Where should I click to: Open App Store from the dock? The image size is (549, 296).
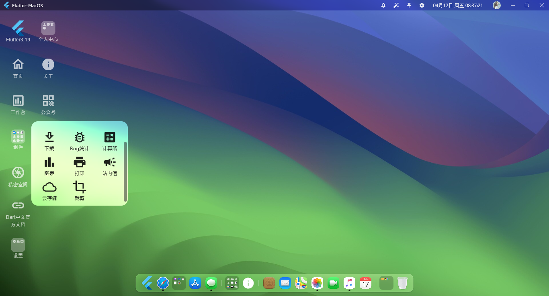(195, 283)
